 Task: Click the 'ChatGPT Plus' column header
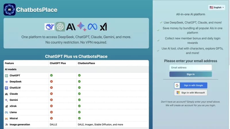(58, 63)
